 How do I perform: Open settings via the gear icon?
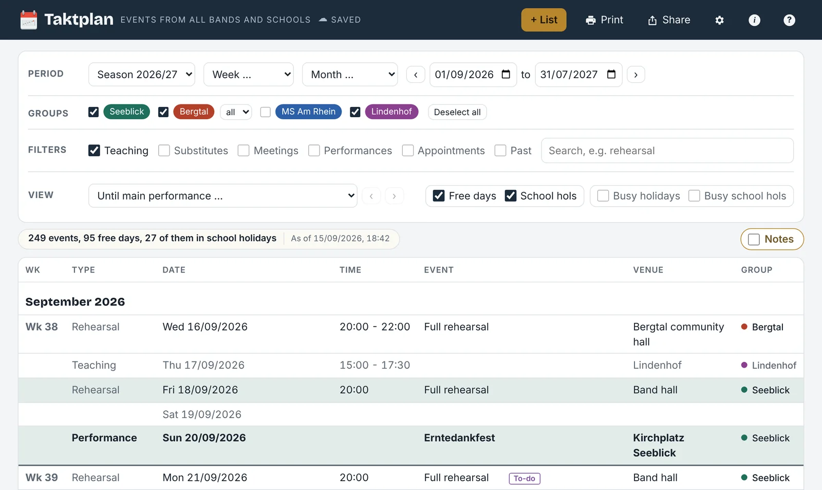pyautogui.click(x=719, y=20)
